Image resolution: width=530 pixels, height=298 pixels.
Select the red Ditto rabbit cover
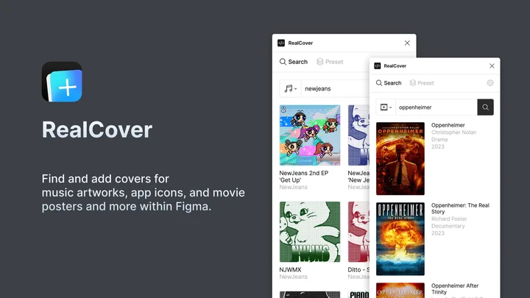(x=358, y=232)
